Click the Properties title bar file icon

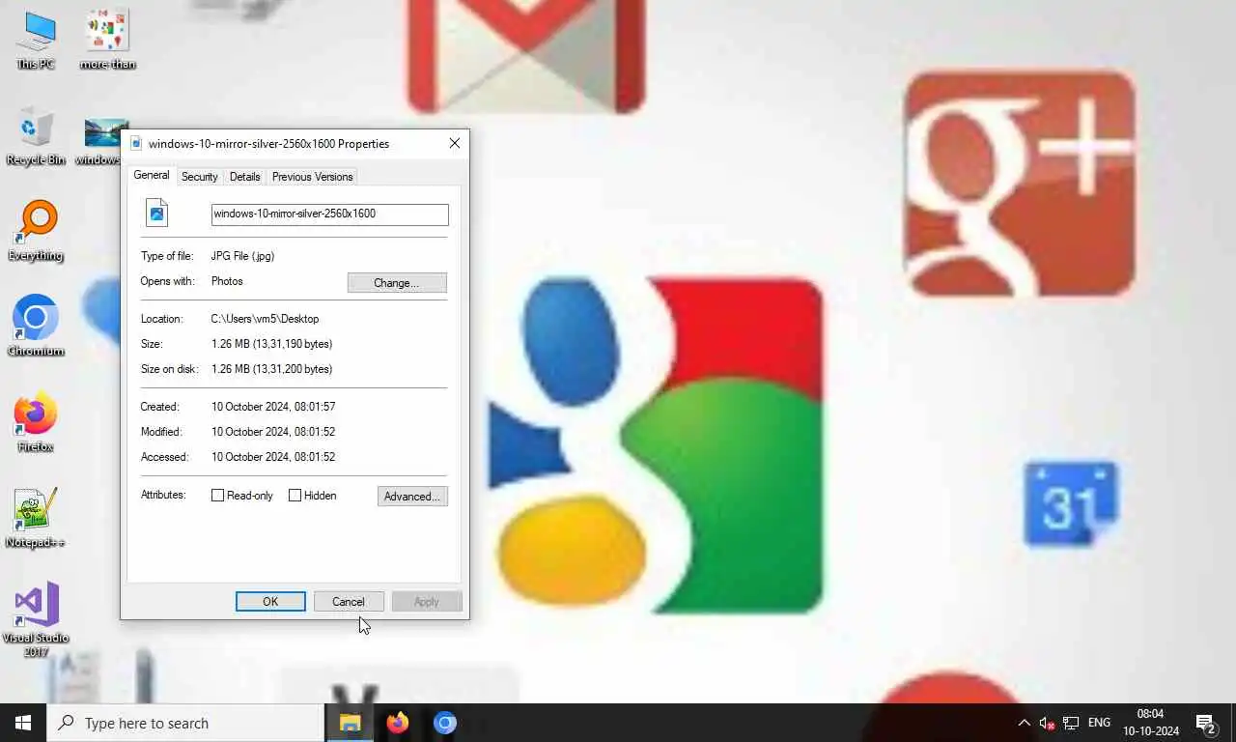[x=136, y=143]
